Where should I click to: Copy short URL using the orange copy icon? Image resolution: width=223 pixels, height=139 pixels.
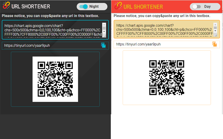pos(215,44)
